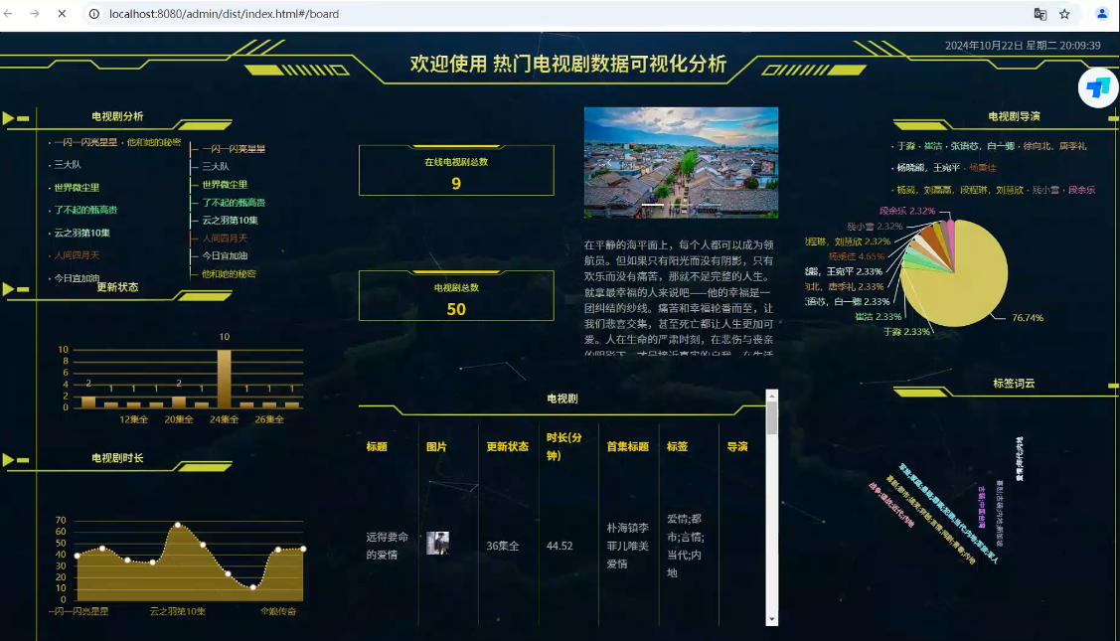
Task: Click the poster thumbnail for 远得要命的爱情
Action: pos(437,542)
